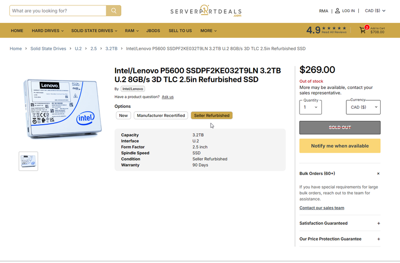The width and height of the screenshot is (400, 263).
Task: Open the Sell To Us page
Action: point(180,30)
